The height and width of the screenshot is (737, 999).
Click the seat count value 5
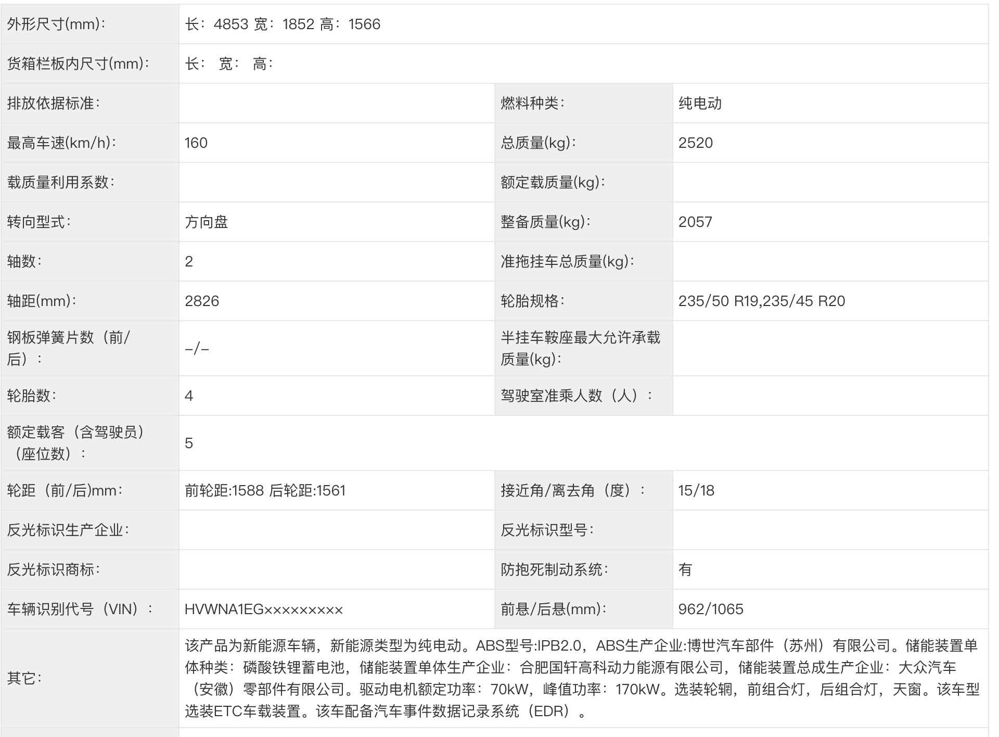(x=189, y=443)
